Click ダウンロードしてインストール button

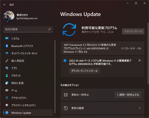pos(84,71)
